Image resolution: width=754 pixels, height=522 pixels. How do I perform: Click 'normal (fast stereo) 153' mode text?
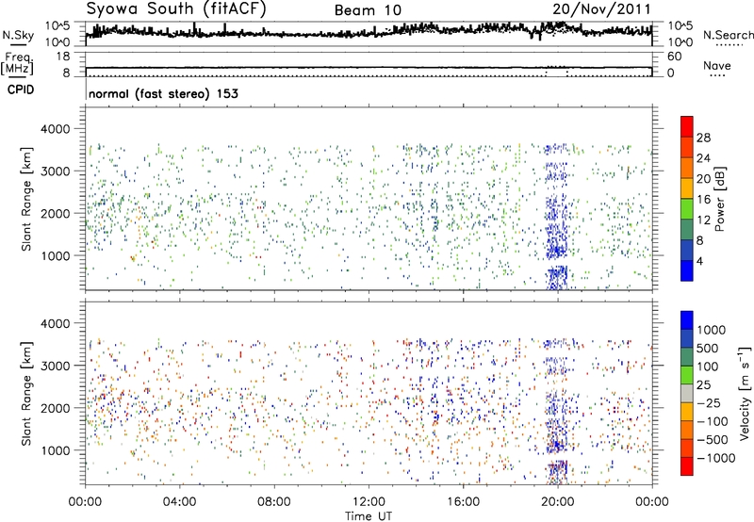coord(163,93)
